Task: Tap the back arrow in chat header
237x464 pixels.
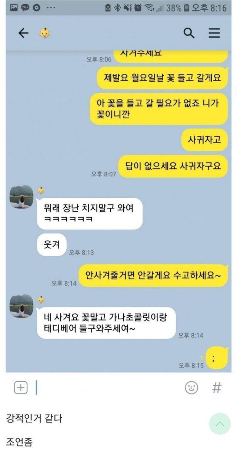Action: coord(23,33)
